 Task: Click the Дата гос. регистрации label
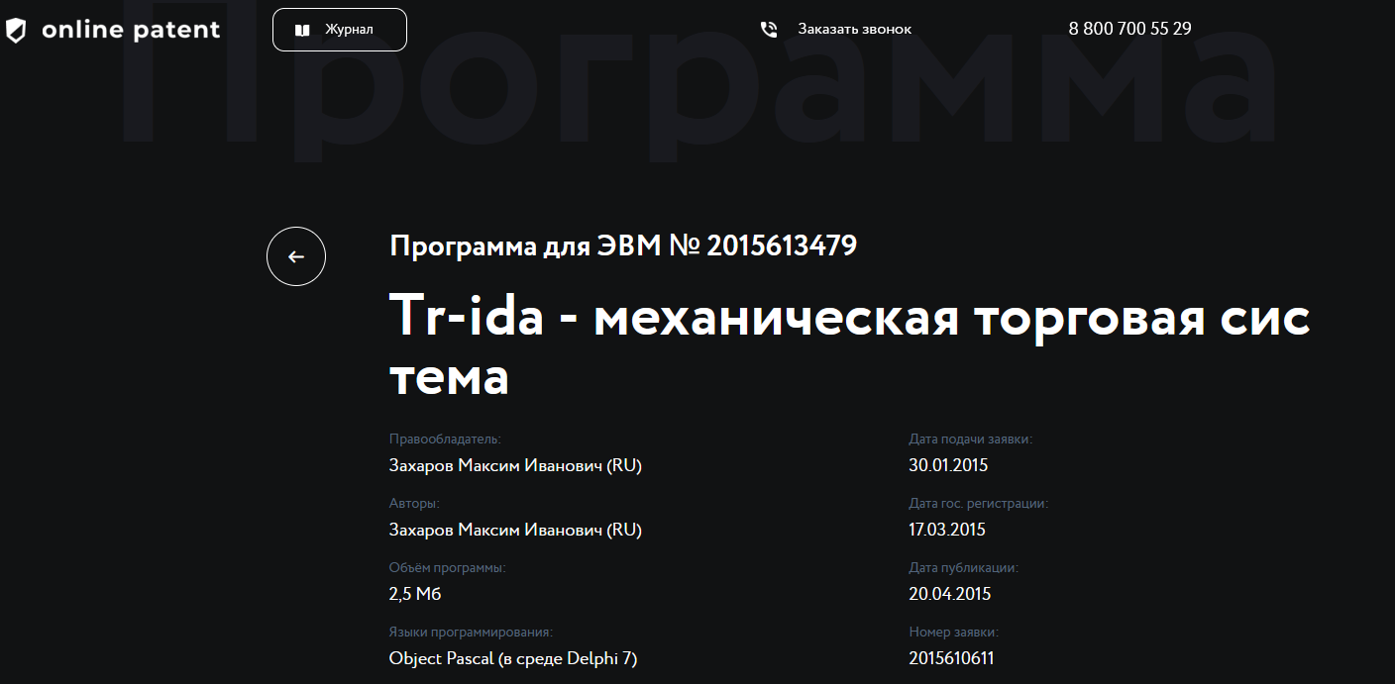978,504
